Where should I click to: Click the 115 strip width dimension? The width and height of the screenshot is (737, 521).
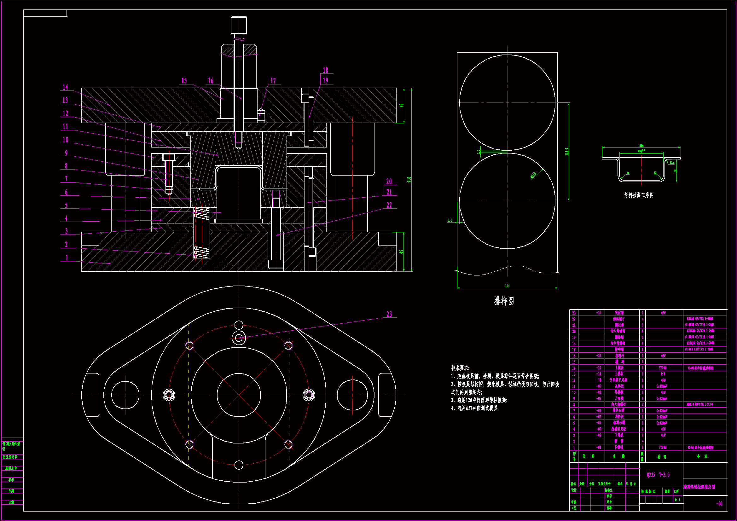(x=507, y=286)
